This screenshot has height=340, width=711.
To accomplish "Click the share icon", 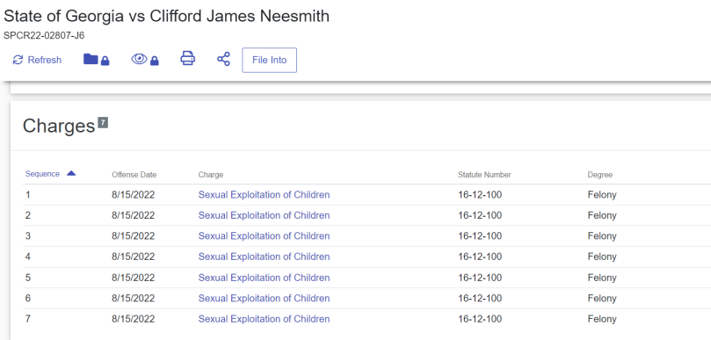I will pos(223,59).
